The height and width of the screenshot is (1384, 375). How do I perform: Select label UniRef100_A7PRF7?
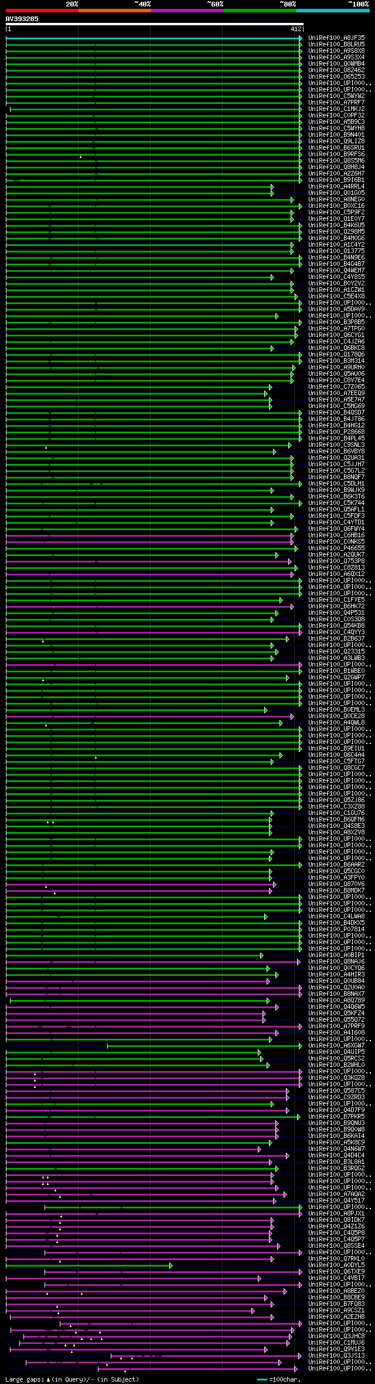point(336,103)
